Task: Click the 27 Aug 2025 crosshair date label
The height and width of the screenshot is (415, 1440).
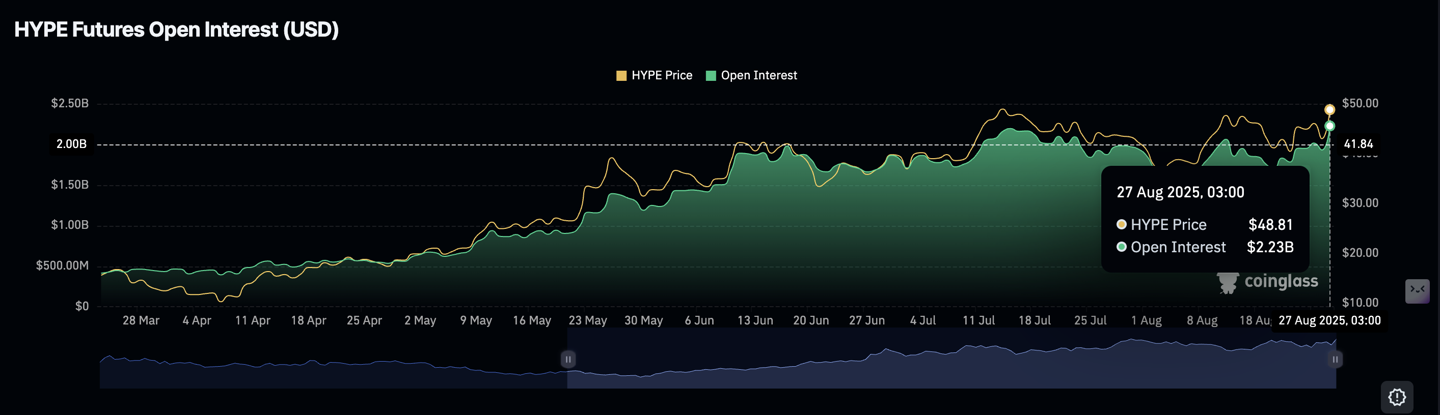Action: pos(1329,320)
